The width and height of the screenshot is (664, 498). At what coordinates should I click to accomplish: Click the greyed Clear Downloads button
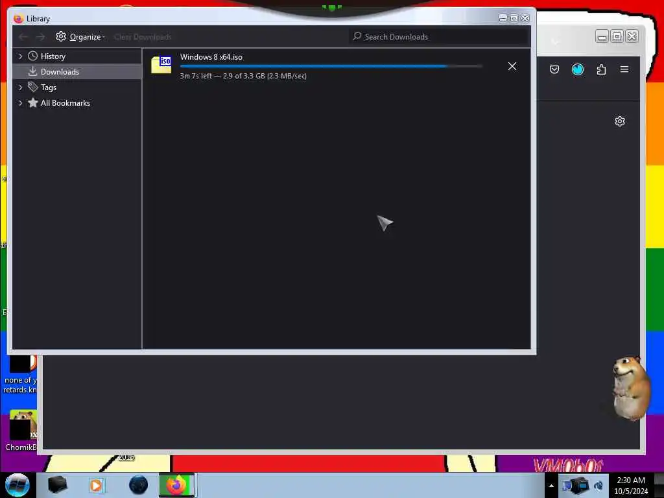pyautogui.click(x=143, y=37)
